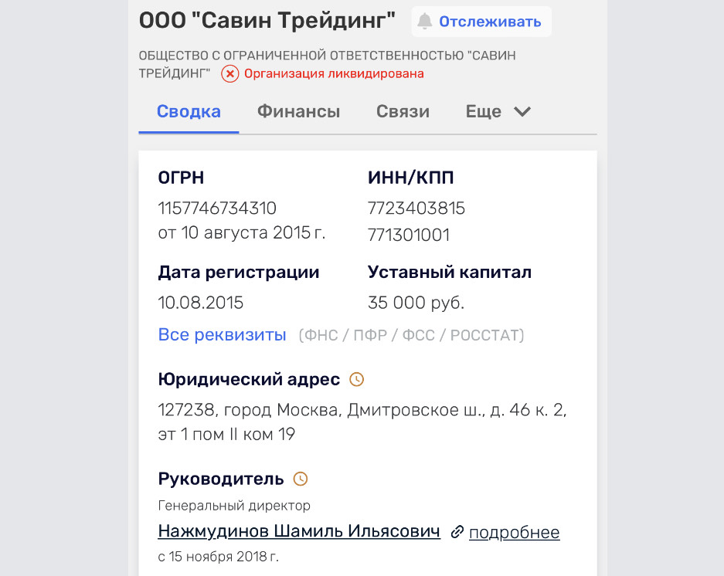Click the bell icon next to Отслеживать
This screenshot has width=724, height=576.
point(425,21)
